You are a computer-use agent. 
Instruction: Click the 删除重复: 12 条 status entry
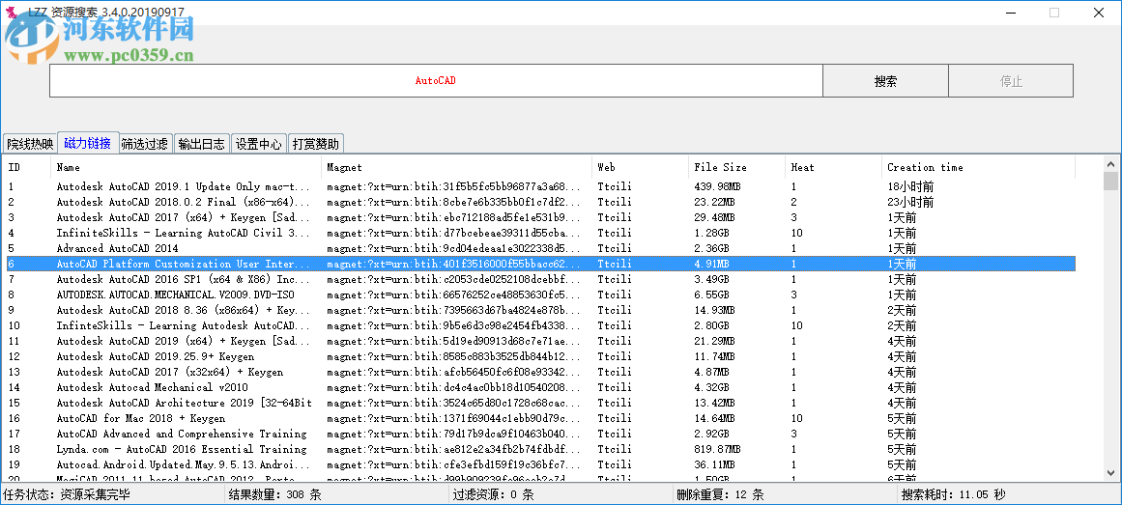pyautogui.click(x=721, y=494)
